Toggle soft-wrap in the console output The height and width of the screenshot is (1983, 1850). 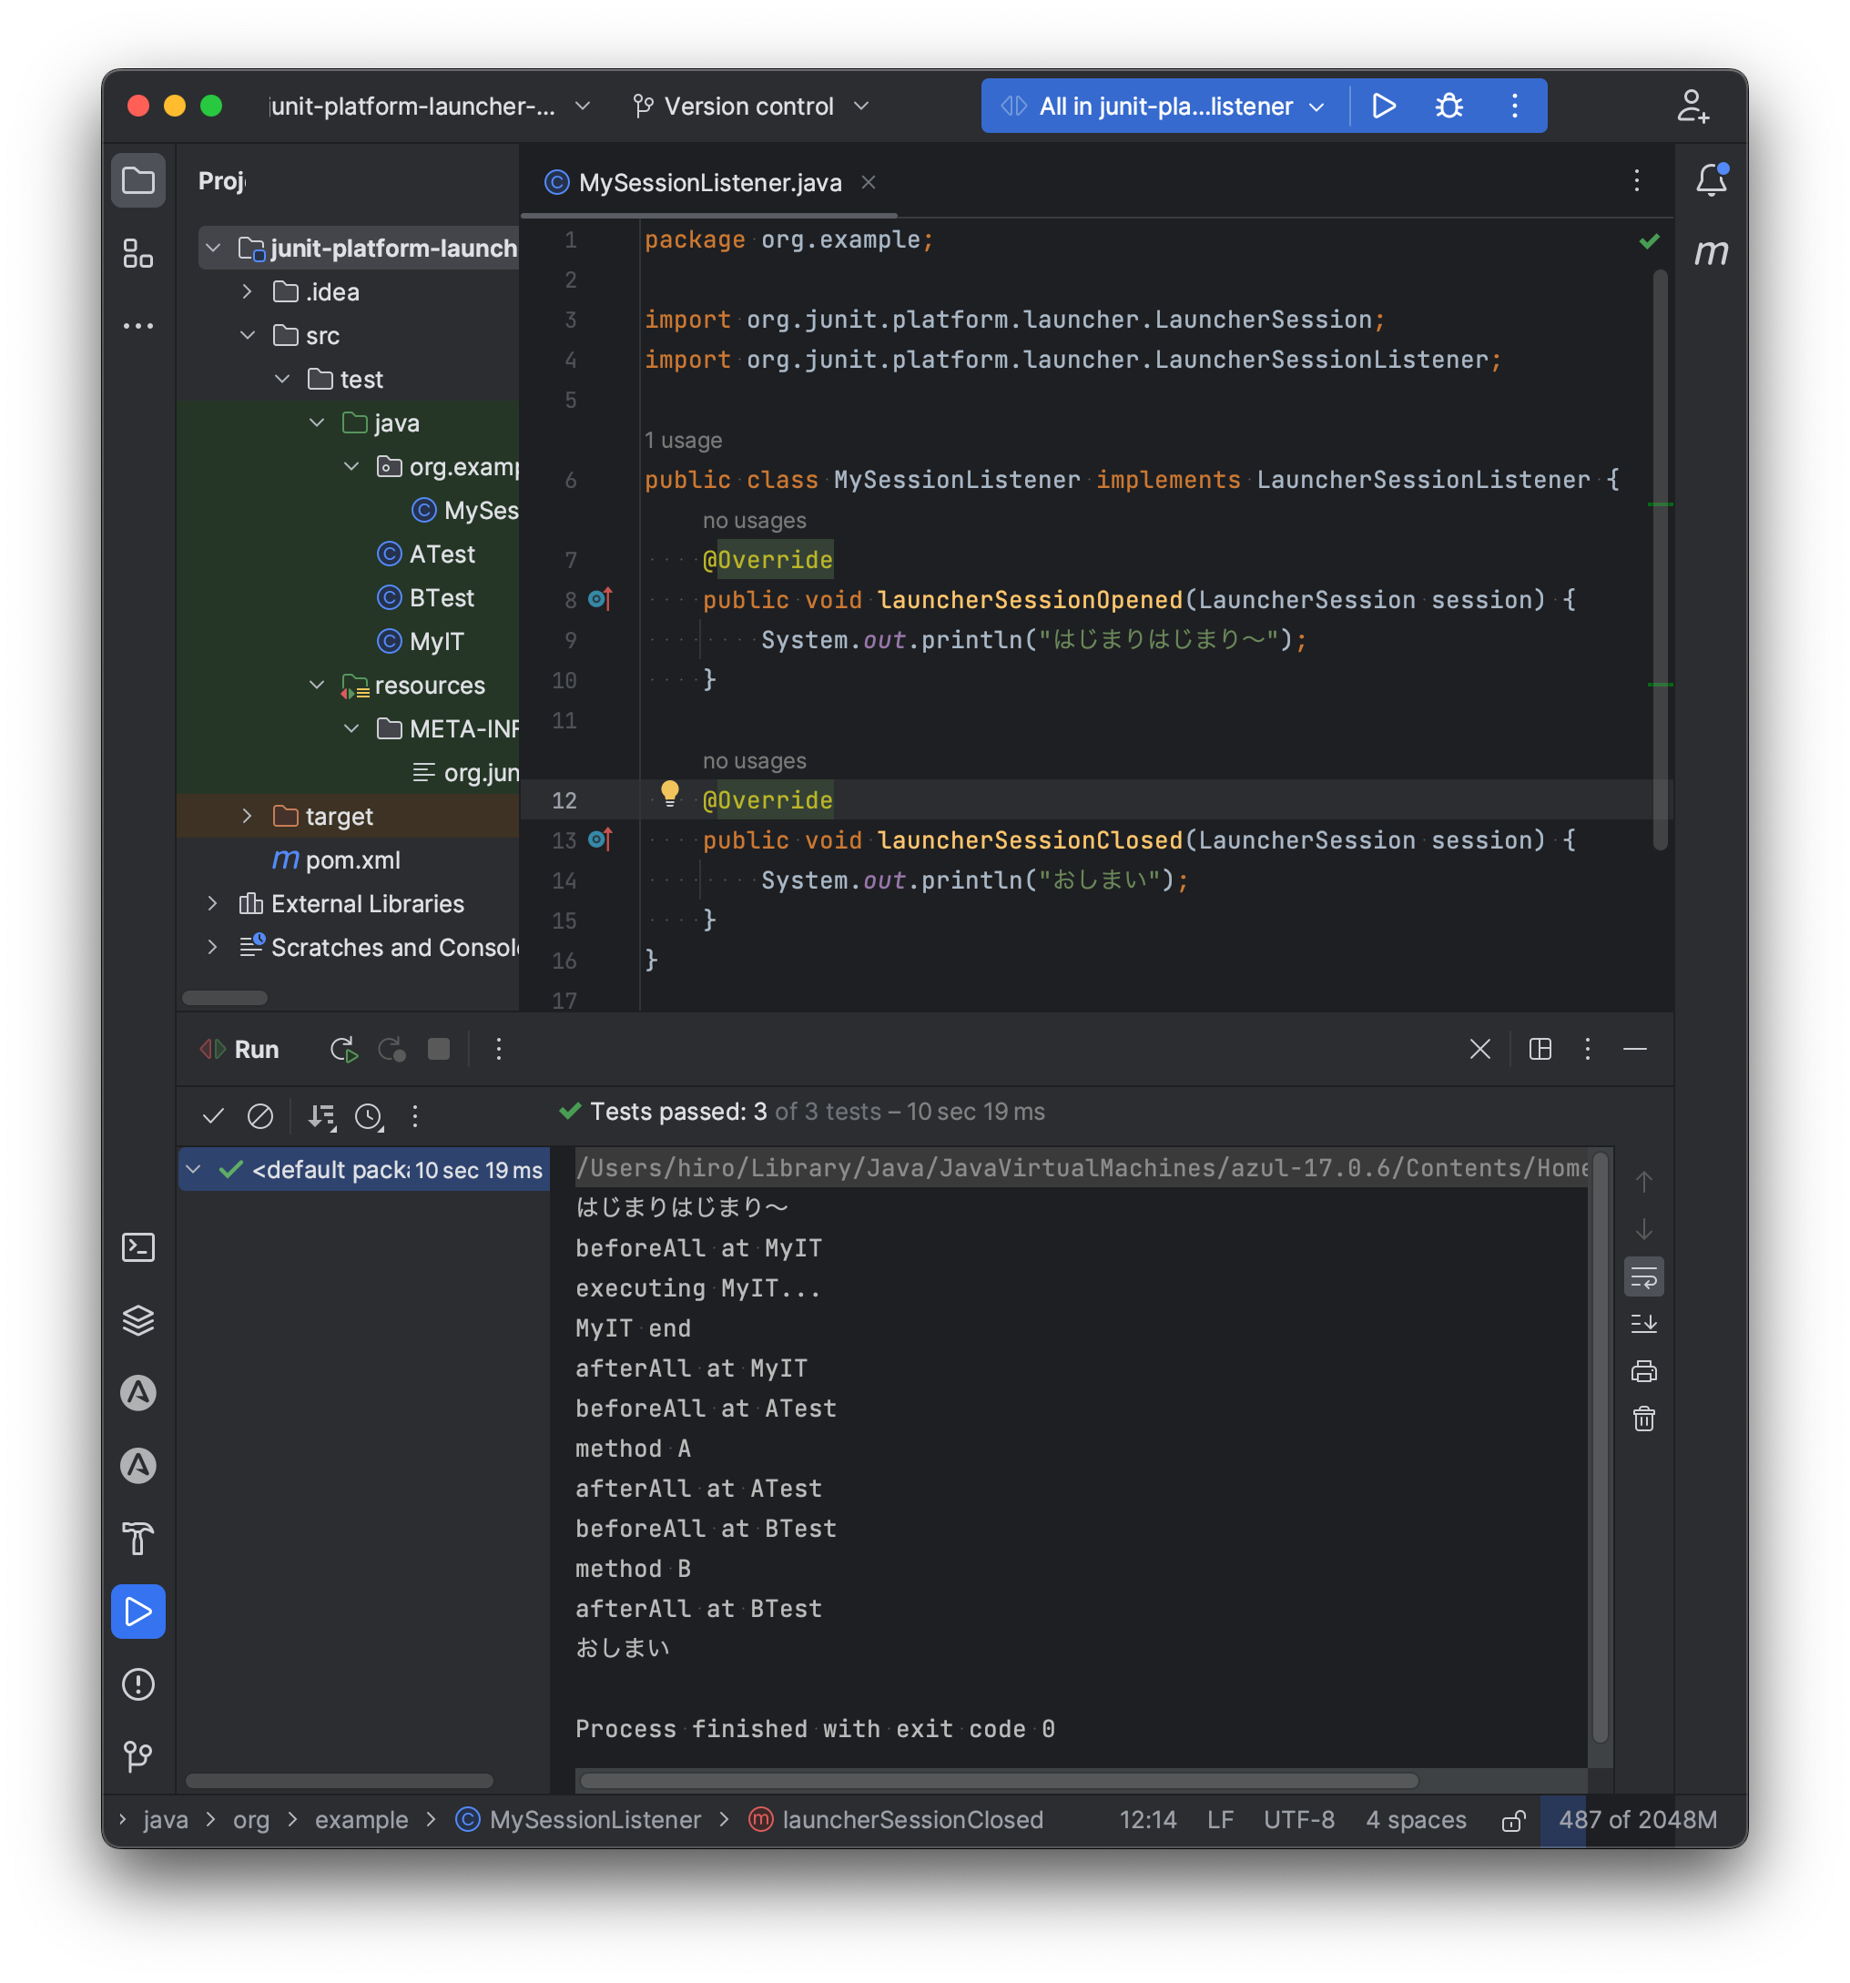[1642, 1276]
